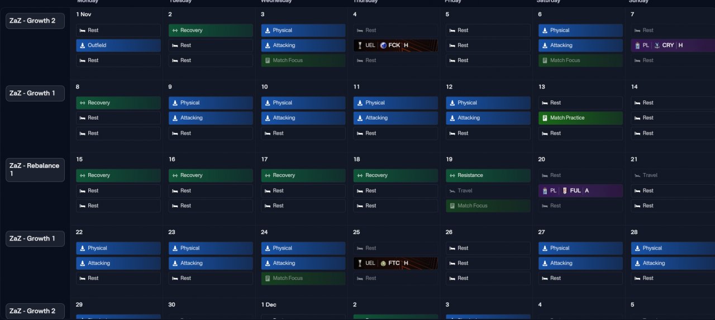Select the Physical session on 27 Nov

pyautogui.click(x=580, y=248)
